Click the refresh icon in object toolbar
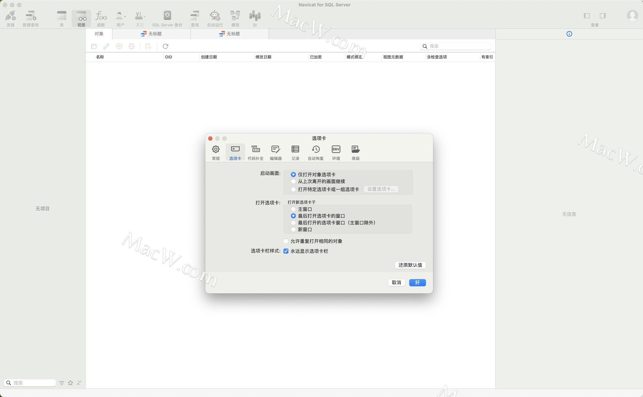Image resolution: width=643 pixels, height=397 pixels. click(165, 46)
